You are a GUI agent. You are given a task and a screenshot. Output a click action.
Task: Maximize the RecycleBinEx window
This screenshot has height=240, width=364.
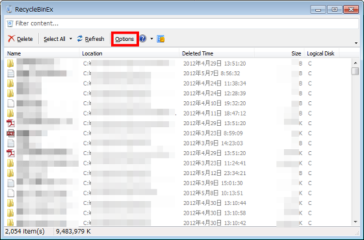(x=335, y=10)
